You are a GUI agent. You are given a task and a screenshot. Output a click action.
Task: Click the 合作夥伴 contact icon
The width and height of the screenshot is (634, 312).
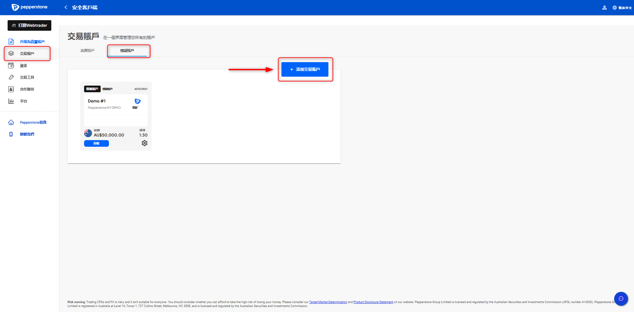point(11,89)
